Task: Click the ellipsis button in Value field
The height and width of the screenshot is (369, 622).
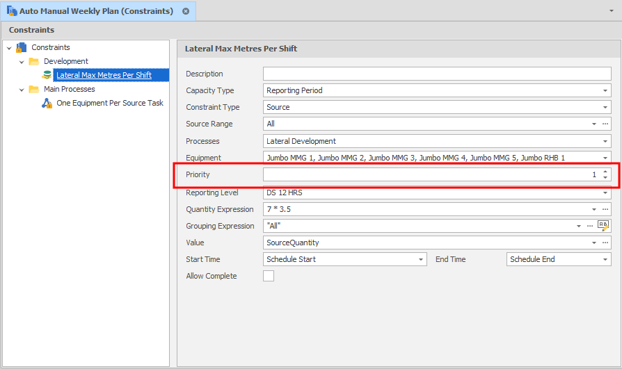Action: tap(605, 243)
